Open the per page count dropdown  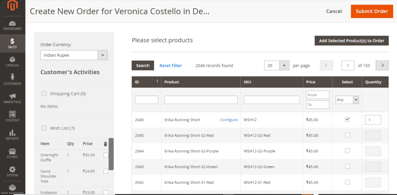click(277, 66)
